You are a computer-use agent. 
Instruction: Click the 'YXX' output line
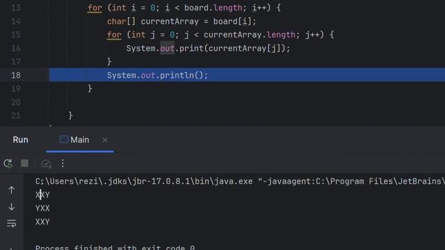point(42,208)
